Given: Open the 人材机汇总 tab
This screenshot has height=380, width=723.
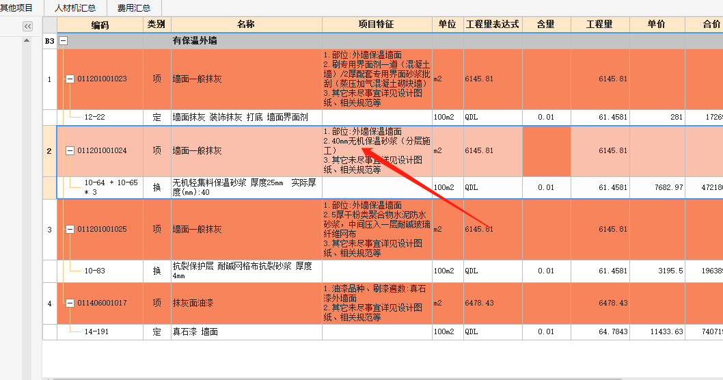Looking at the screenshot, I should [x=75, y=8].
